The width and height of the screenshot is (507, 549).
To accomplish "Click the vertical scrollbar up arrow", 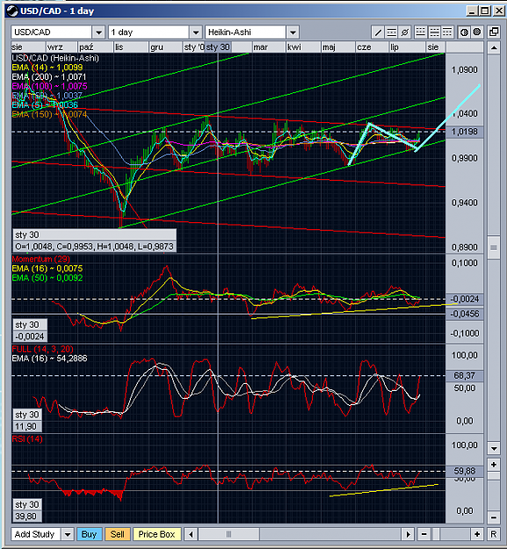I will 494,47.
